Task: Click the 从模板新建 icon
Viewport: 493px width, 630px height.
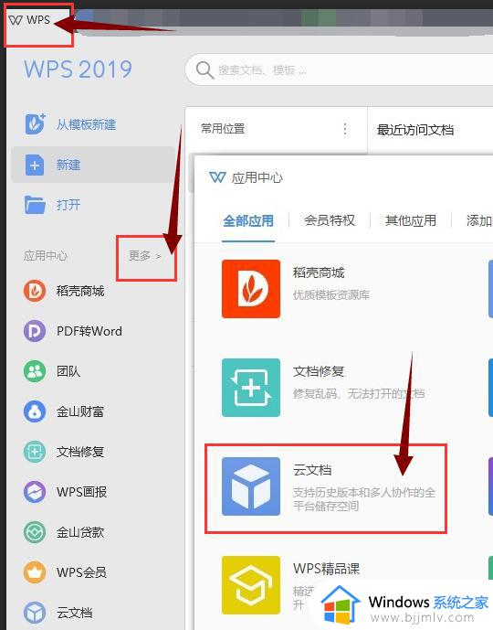Action: click(x=35, y=123)
